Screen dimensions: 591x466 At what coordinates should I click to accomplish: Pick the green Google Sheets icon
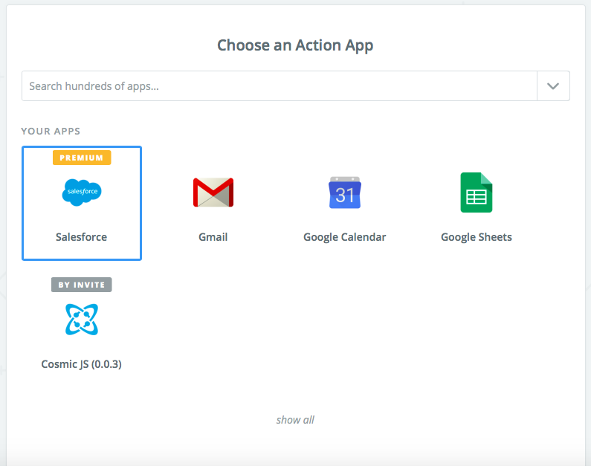[x=476, y=192]
